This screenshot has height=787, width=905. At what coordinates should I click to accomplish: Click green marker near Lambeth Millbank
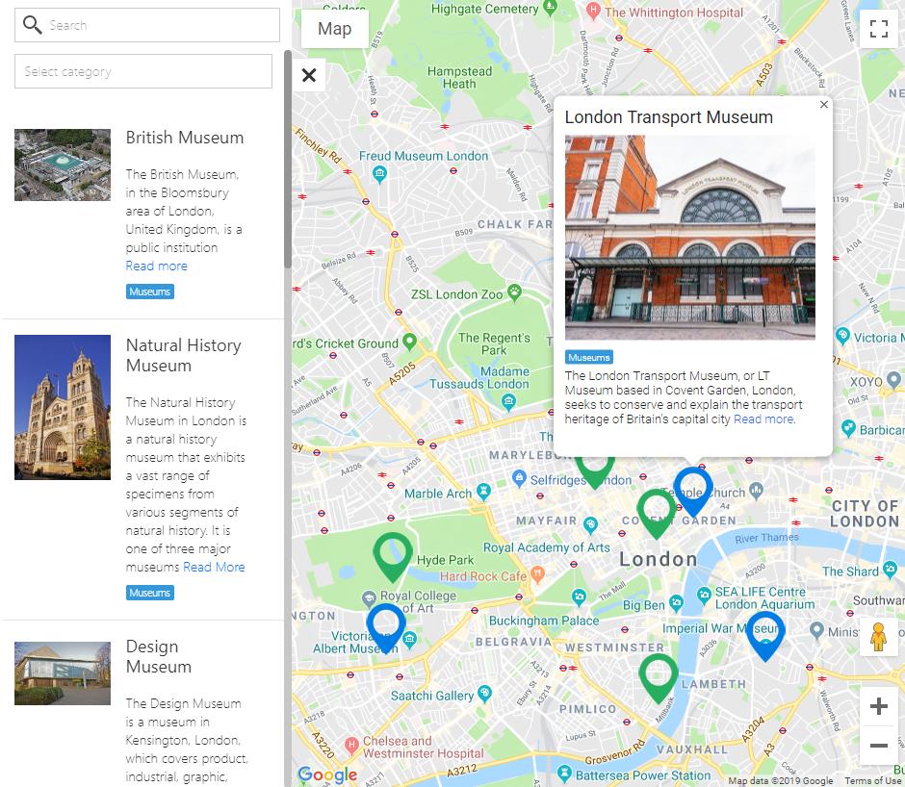point(659,676)
